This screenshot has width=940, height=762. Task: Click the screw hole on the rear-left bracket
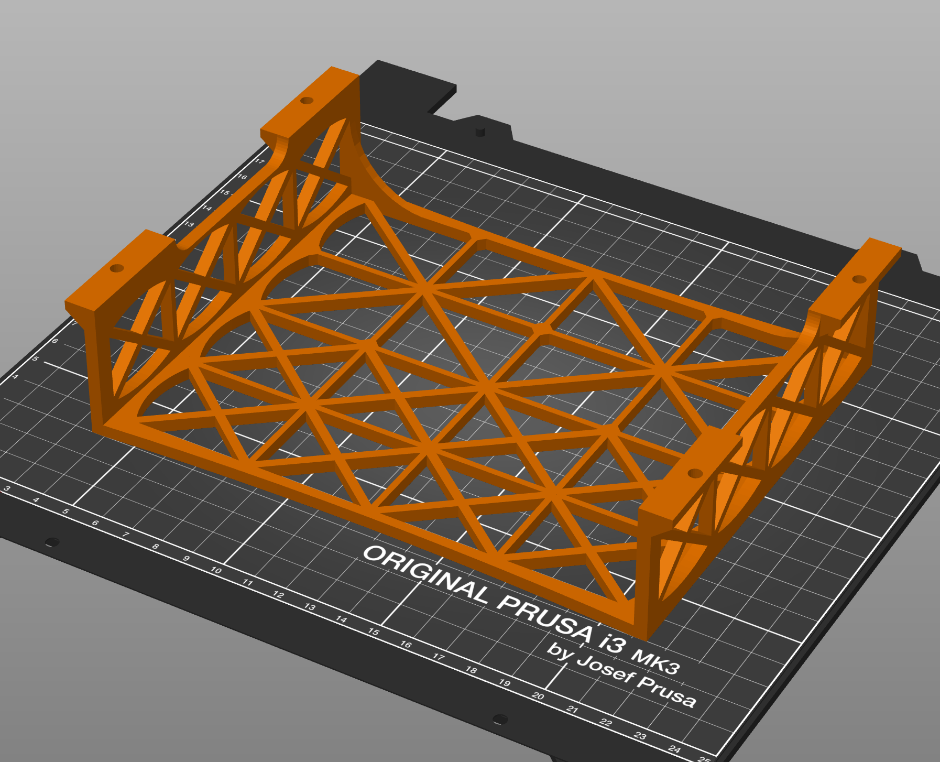click(x=307, y=100)
